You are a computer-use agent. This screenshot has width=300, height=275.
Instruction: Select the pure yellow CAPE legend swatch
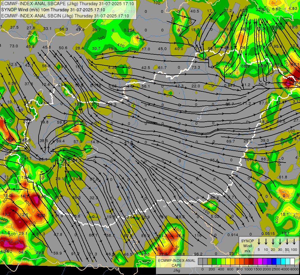pyautogui.click(x=228, y=262)
